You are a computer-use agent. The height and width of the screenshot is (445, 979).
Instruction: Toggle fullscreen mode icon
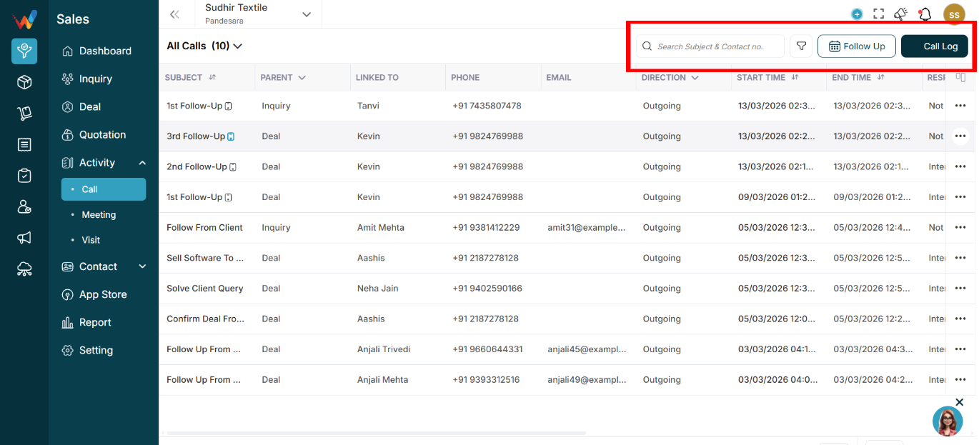(x=879, y=14)
